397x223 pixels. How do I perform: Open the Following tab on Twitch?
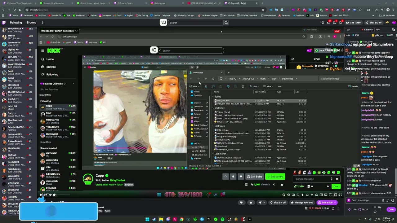(x=16, y=23)
